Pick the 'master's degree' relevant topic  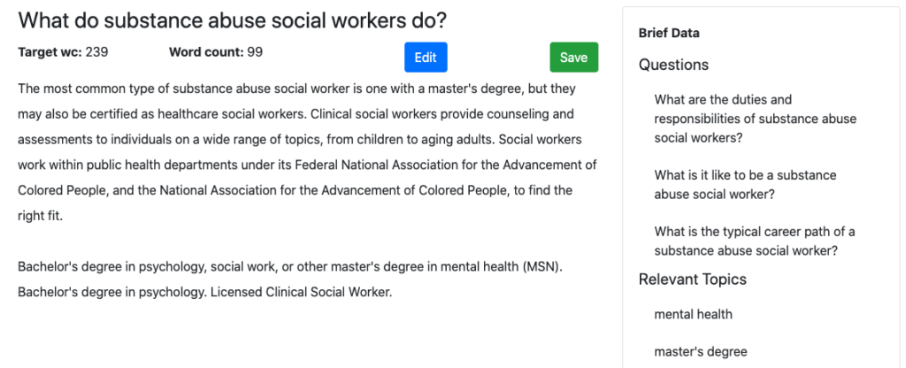[701, 351]
